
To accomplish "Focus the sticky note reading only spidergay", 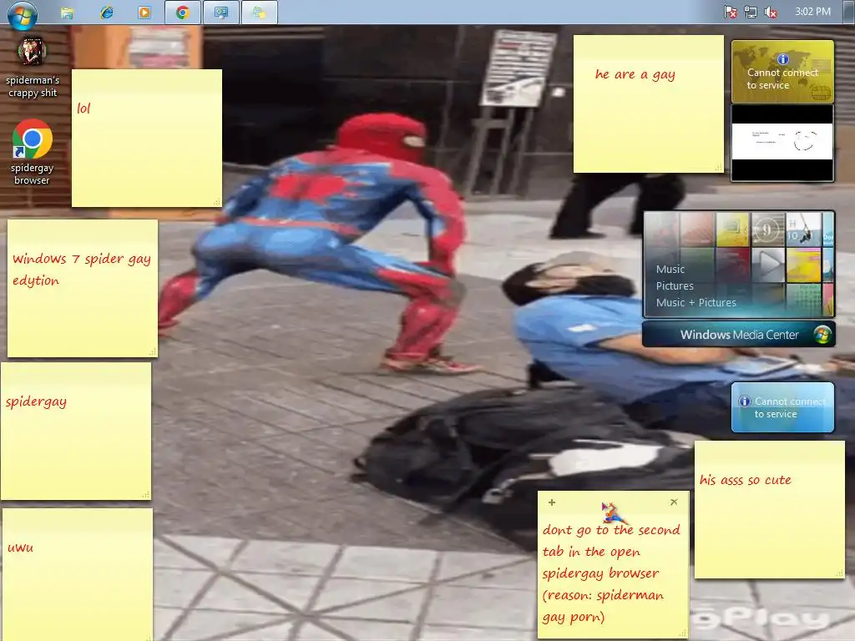I will tap(76, 432).
